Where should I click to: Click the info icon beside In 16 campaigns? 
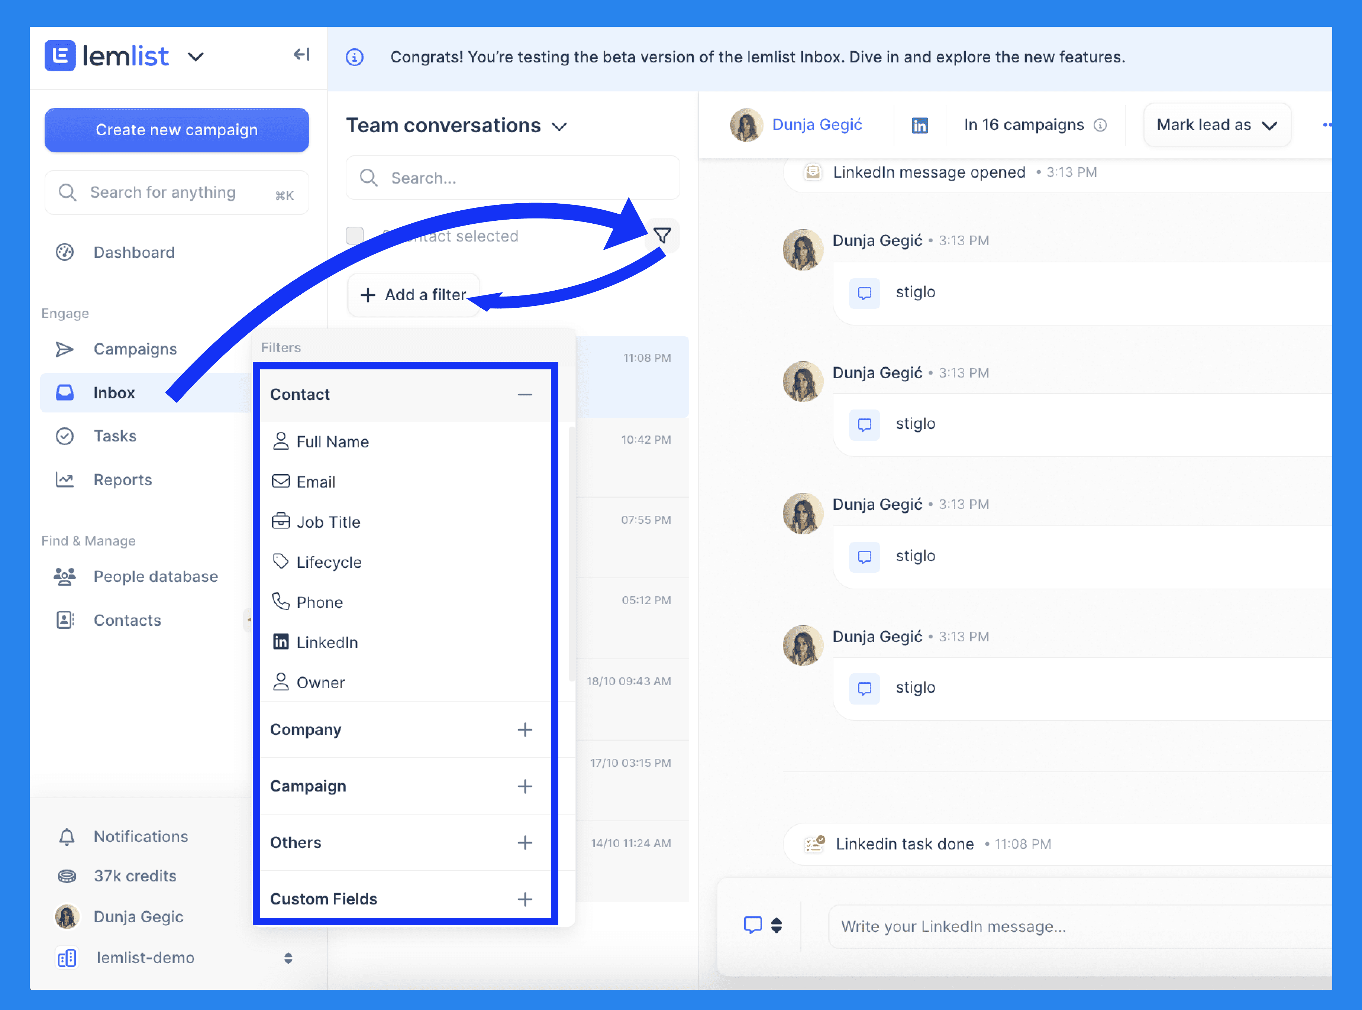pyautogui.click(x=1100, y=125)
